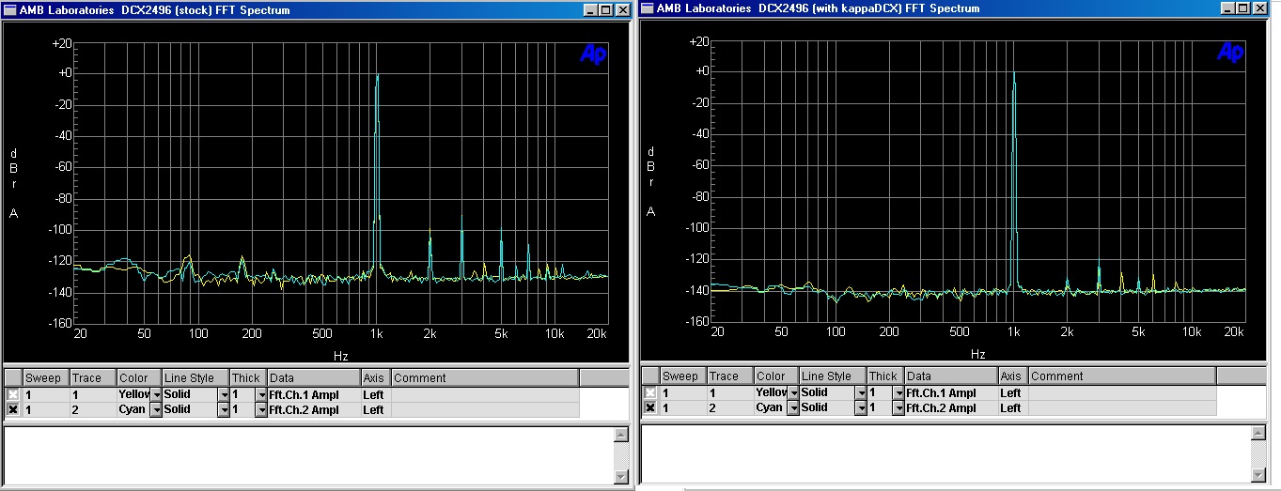Click Left axis cell of trace 2, kappaDCX window
Screen dimensions: 1281x491
pyautogui.click(x=1013, y=407)
